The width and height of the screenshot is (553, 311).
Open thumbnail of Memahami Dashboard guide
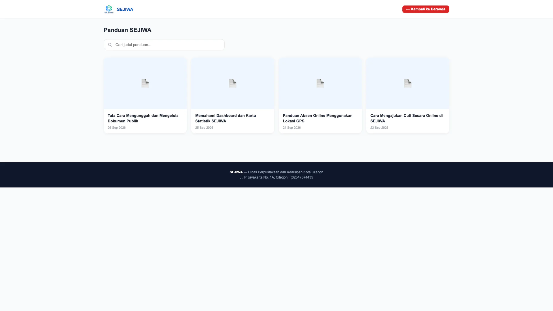click(x=233, y=83)
